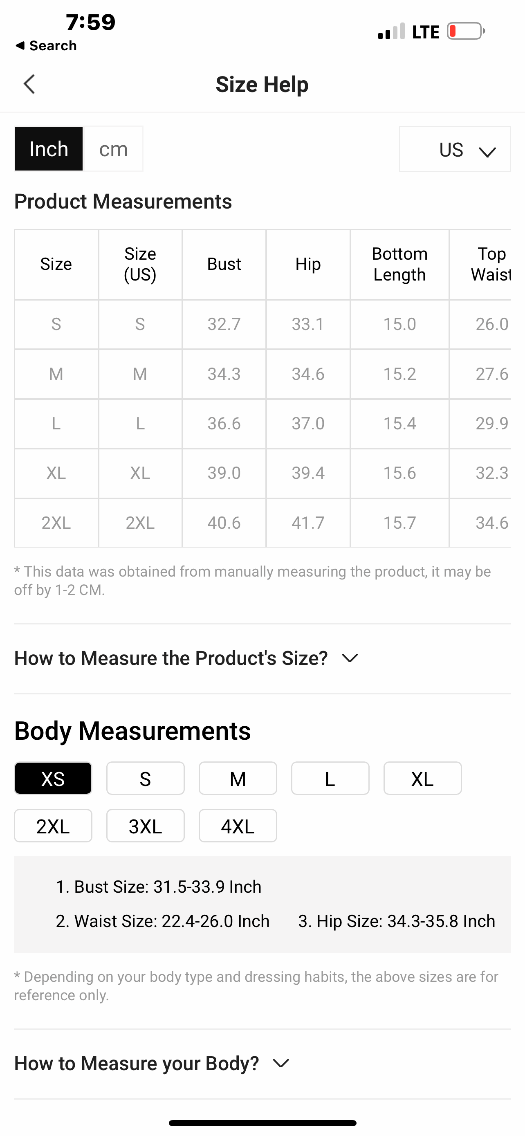
Task: Switch measurement units to cm
Action: (x=113, y=149)
